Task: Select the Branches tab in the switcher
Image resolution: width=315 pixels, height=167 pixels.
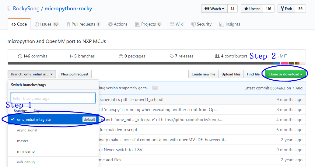Action: point(20,111)
